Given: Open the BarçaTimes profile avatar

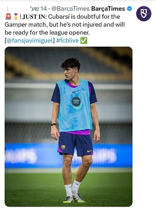Looking at the screenshot, I should tap(144, 13).
